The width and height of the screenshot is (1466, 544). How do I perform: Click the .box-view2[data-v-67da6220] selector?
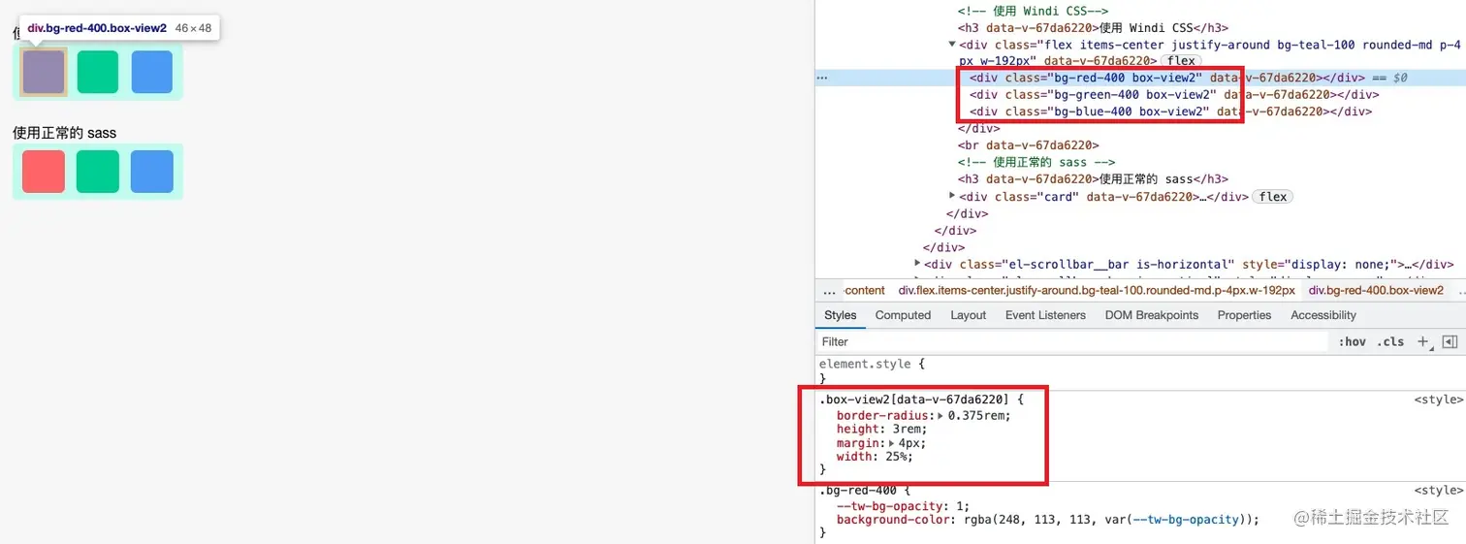915,399
